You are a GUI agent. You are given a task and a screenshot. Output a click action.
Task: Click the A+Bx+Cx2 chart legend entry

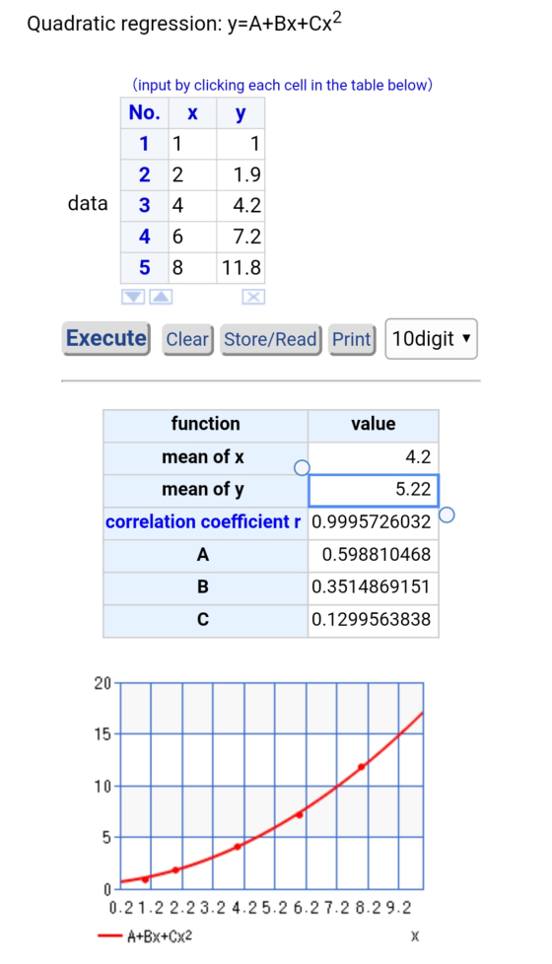(x=145, y=936)
